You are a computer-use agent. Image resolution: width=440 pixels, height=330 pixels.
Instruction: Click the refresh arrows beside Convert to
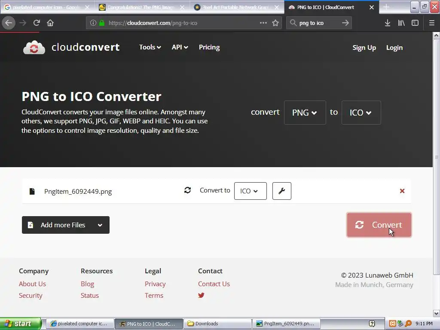click(187, 190)
